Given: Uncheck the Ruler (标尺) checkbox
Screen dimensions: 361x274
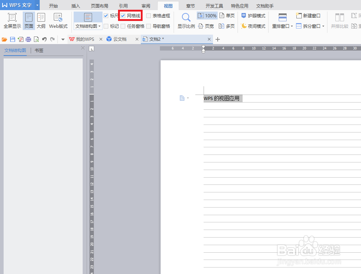Looking at the screenshot, I should [x=106, y=16].
